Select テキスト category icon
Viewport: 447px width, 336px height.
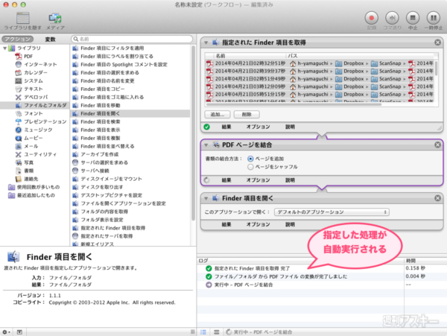click(18, 89)
